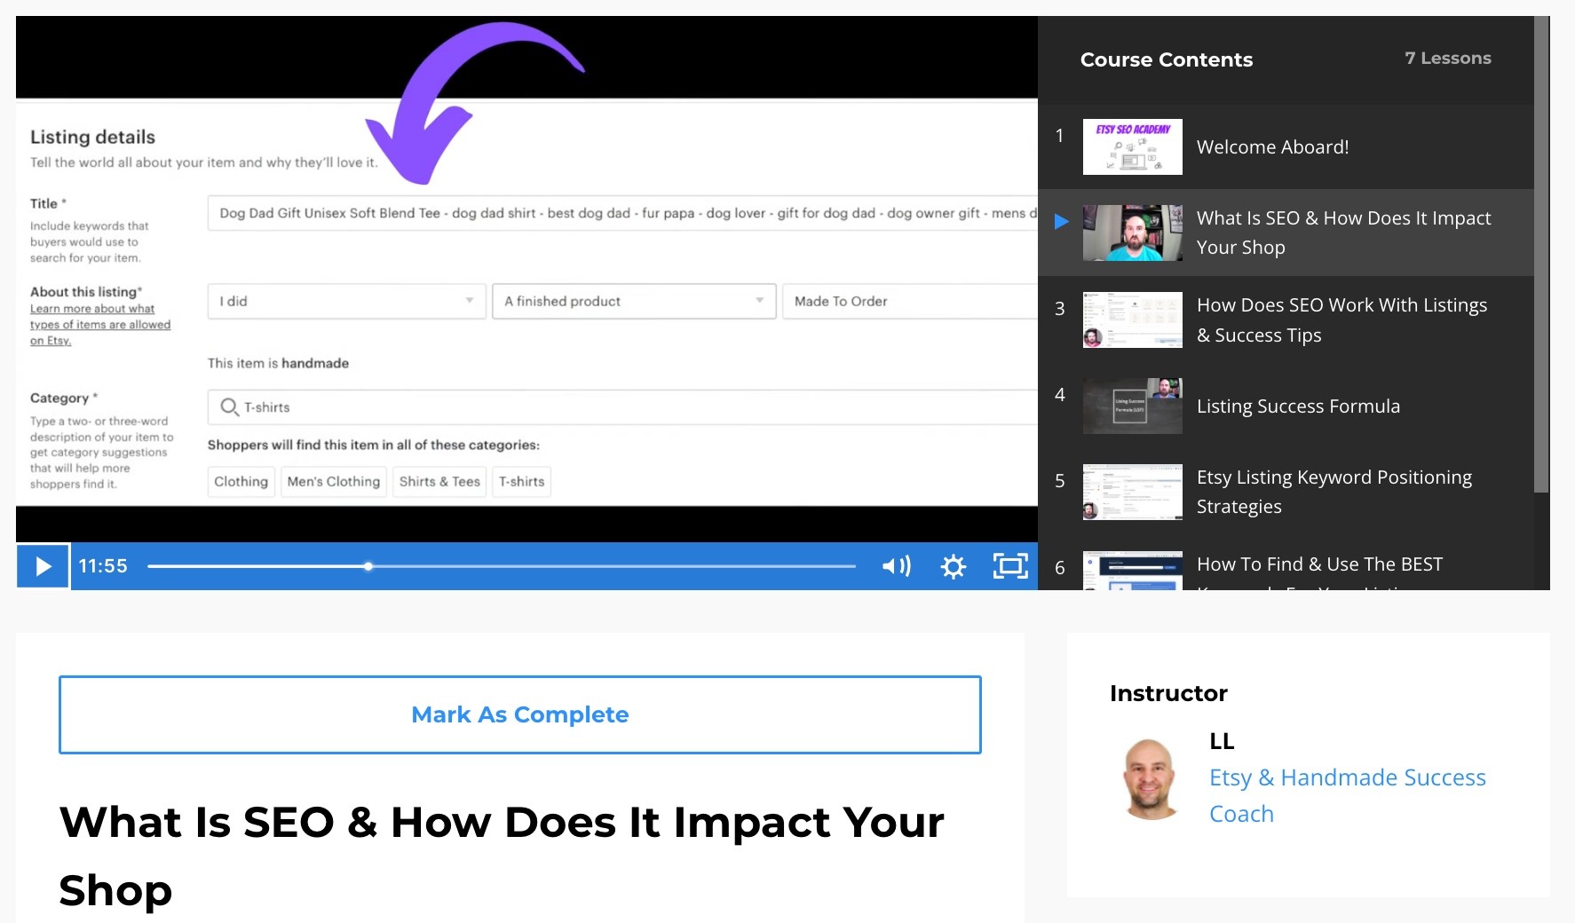The height and width of the screenshot is (923, 1575).
Task: Click thumbnail for lesson 3
Action: pos(1133,319)
